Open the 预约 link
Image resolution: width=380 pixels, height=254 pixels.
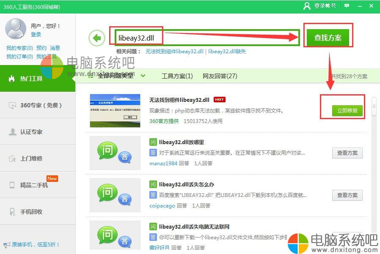point(41,48)
